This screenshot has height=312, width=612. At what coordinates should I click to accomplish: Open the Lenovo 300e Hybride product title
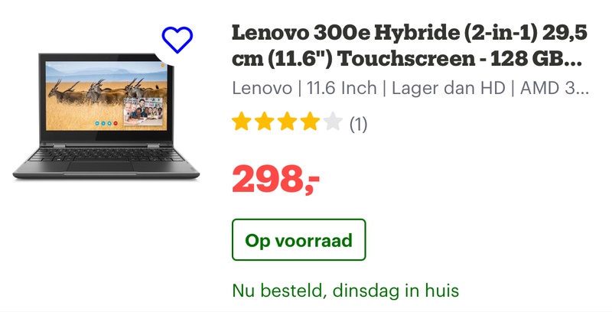pyautogui.click(x=409, y=45)
